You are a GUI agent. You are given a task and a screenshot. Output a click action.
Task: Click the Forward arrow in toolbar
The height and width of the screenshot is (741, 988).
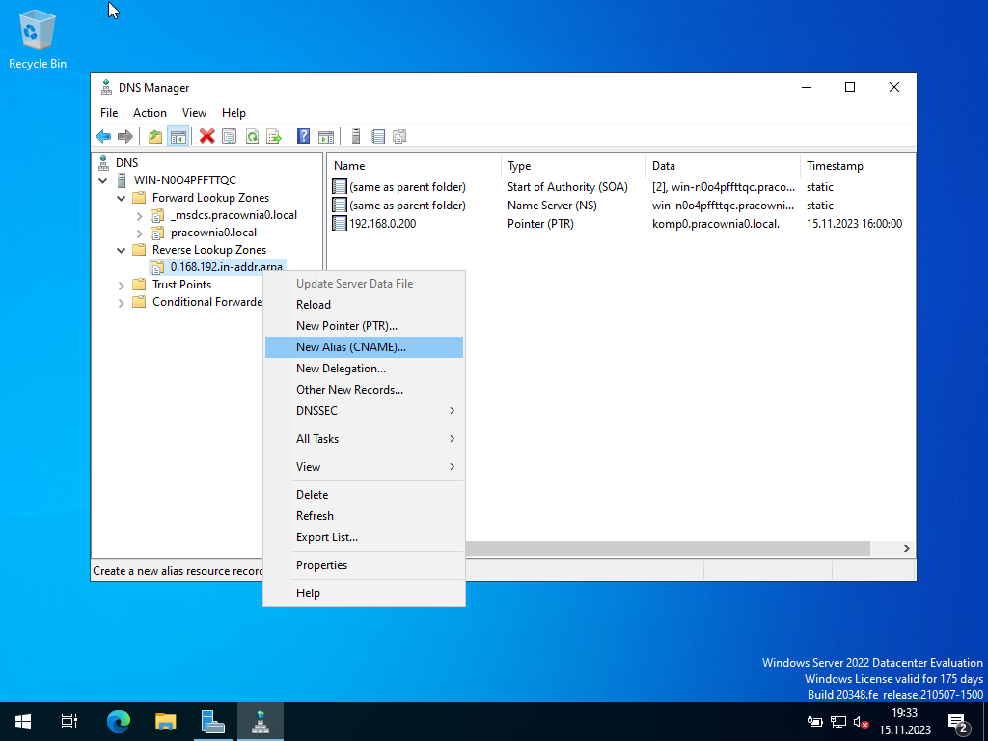pyautogui.click(x=125, y=136)
